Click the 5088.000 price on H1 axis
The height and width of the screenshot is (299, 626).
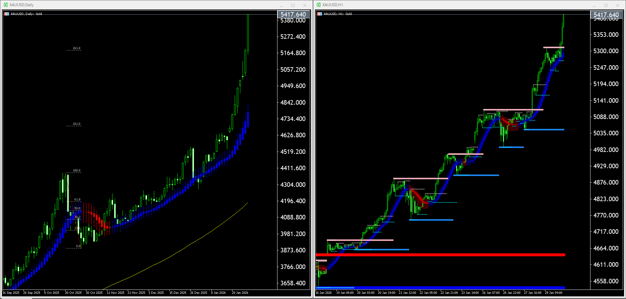coord(606,117)
